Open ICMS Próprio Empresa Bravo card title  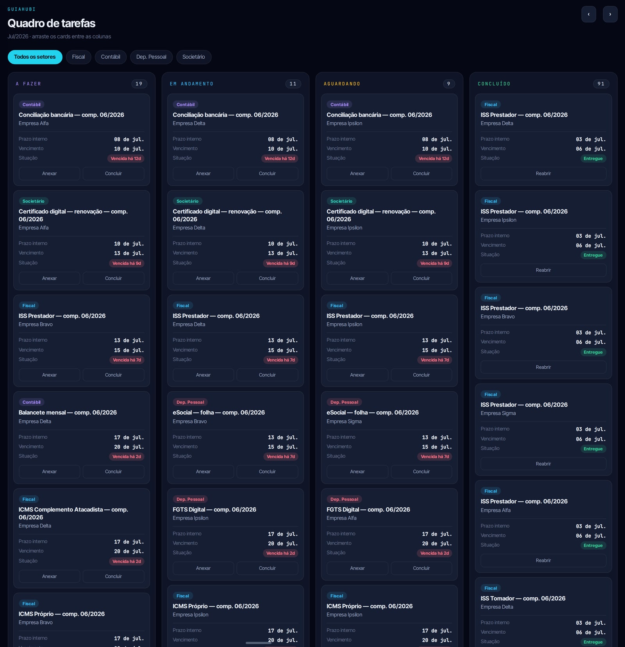[x=62, y=614]
